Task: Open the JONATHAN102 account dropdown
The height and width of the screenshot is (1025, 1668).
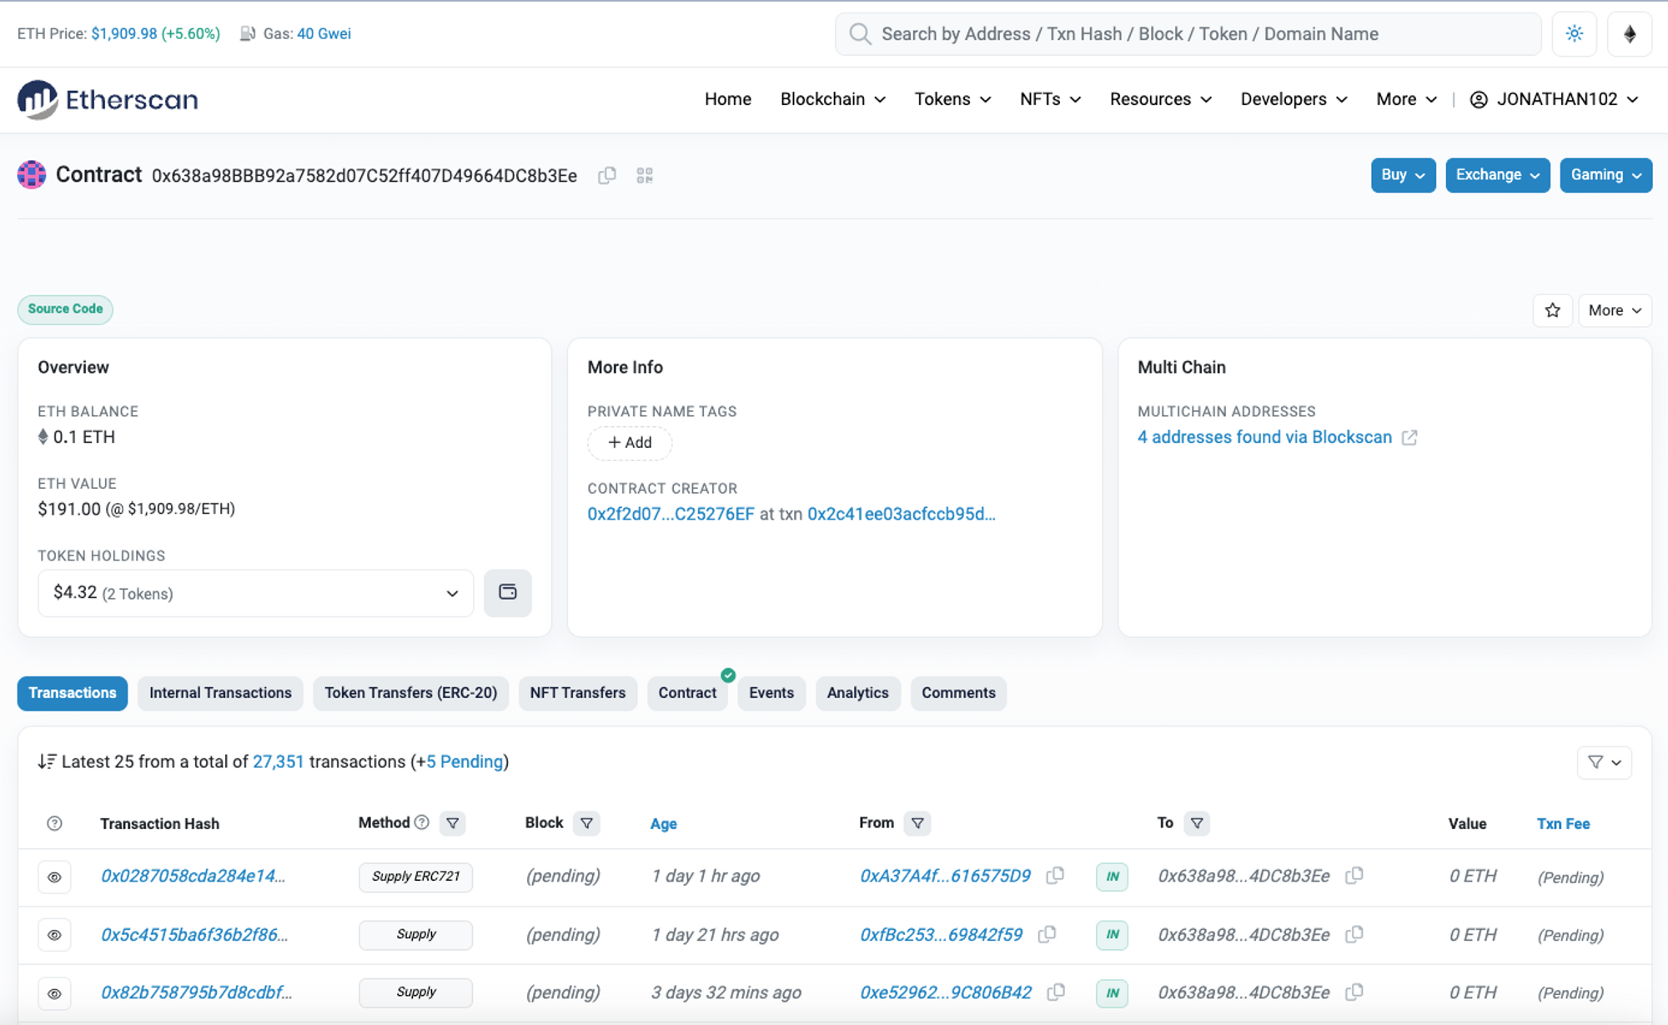Action: [x=1554, y=99]
